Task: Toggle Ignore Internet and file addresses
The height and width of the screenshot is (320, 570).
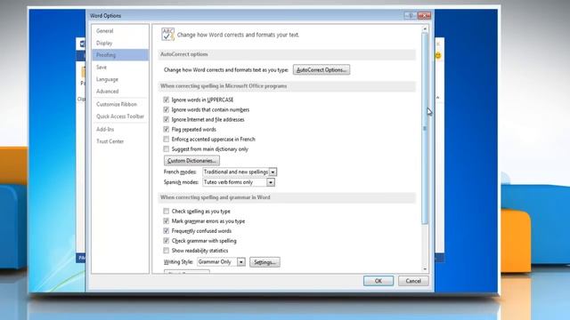Action: tap(167, 119)
